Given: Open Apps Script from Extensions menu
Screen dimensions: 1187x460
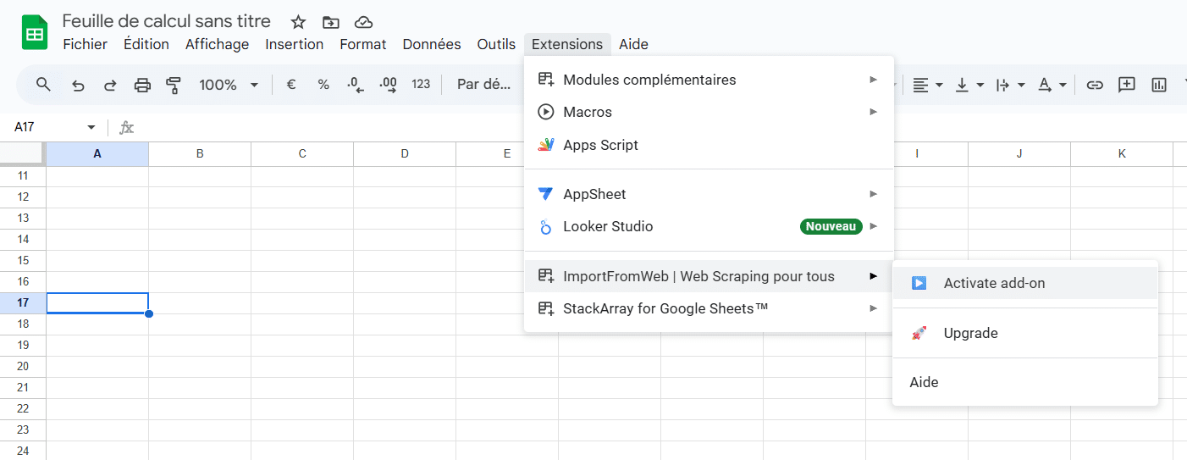Looking at the screenshot, I should (x=600, y=145).
